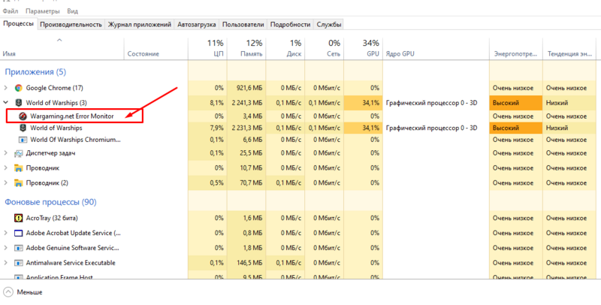This screenshot has height=305, width=601.
Task: Click the World of Warships (3) group icon
Action: (x=18, y=103)
